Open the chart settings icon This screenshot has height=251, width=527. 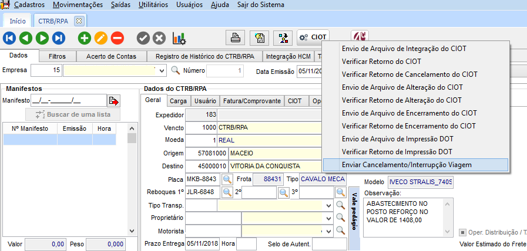[x=179, y=38]
